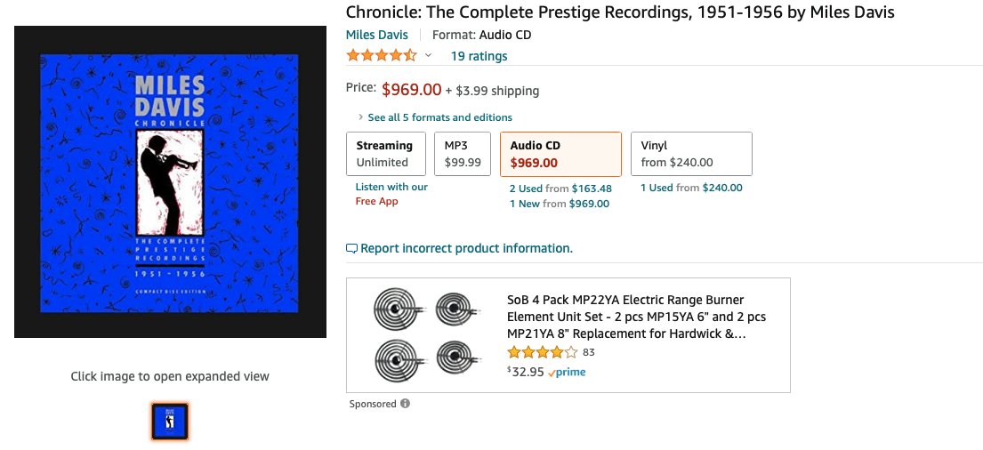Click the report speech bubble icon
The image size is (983, 450).
click(351, 249)
